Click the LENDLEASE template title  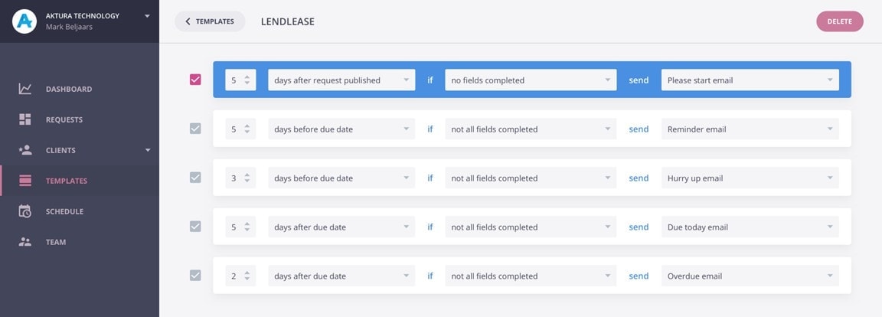[x=287, y=21]
